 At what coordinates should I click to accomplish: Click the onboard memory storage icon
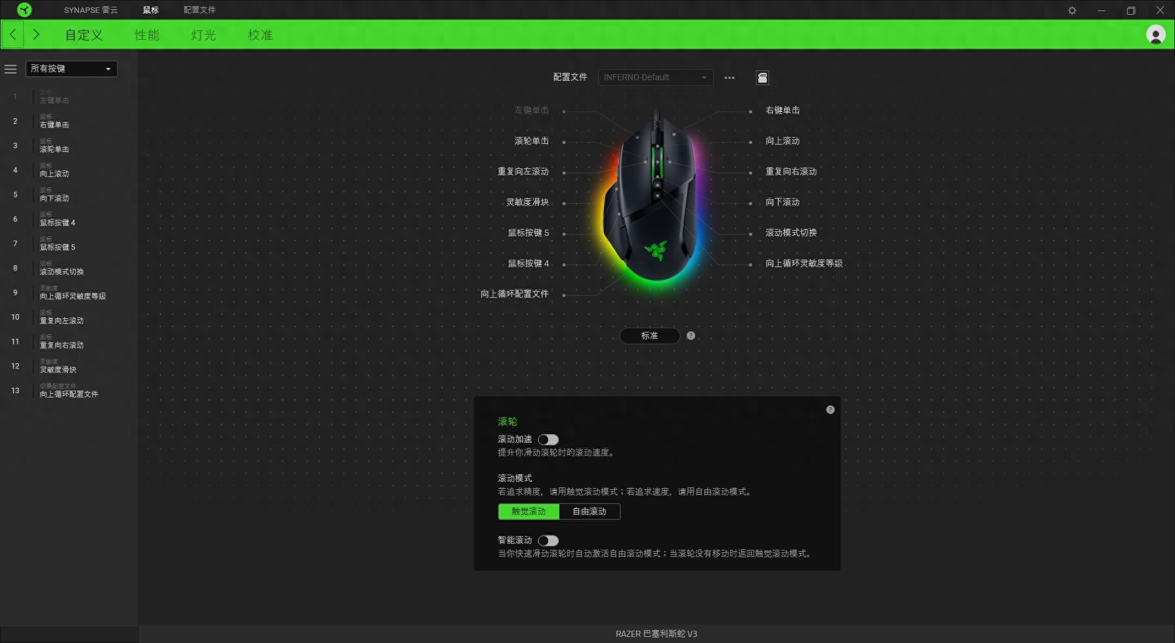[x=763, y=78]
